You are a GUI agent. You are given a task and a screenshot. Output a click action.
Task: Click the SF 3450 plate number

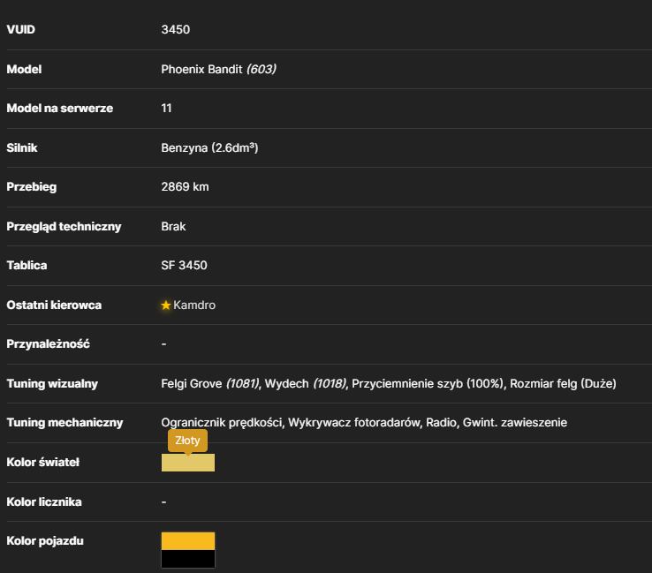185,265
